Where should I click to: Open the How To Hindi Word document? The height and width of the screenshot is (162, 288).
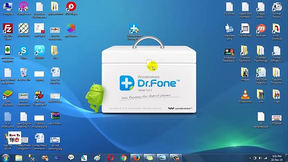[55, 76]
